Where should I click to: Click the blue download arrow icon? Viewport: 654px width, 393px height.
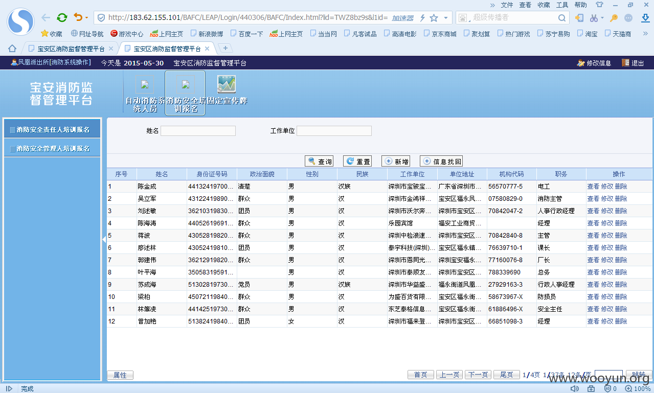[645, 18]
